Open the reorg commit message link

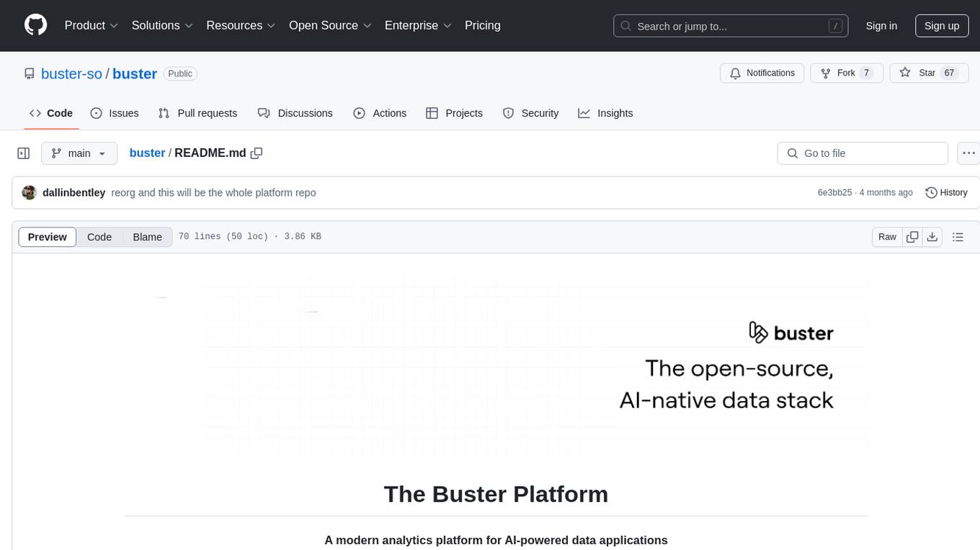[x=214, y=193]
